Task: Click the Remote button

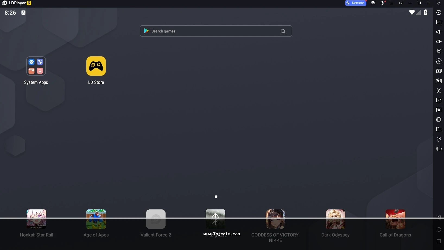Action: coord(355,3)
